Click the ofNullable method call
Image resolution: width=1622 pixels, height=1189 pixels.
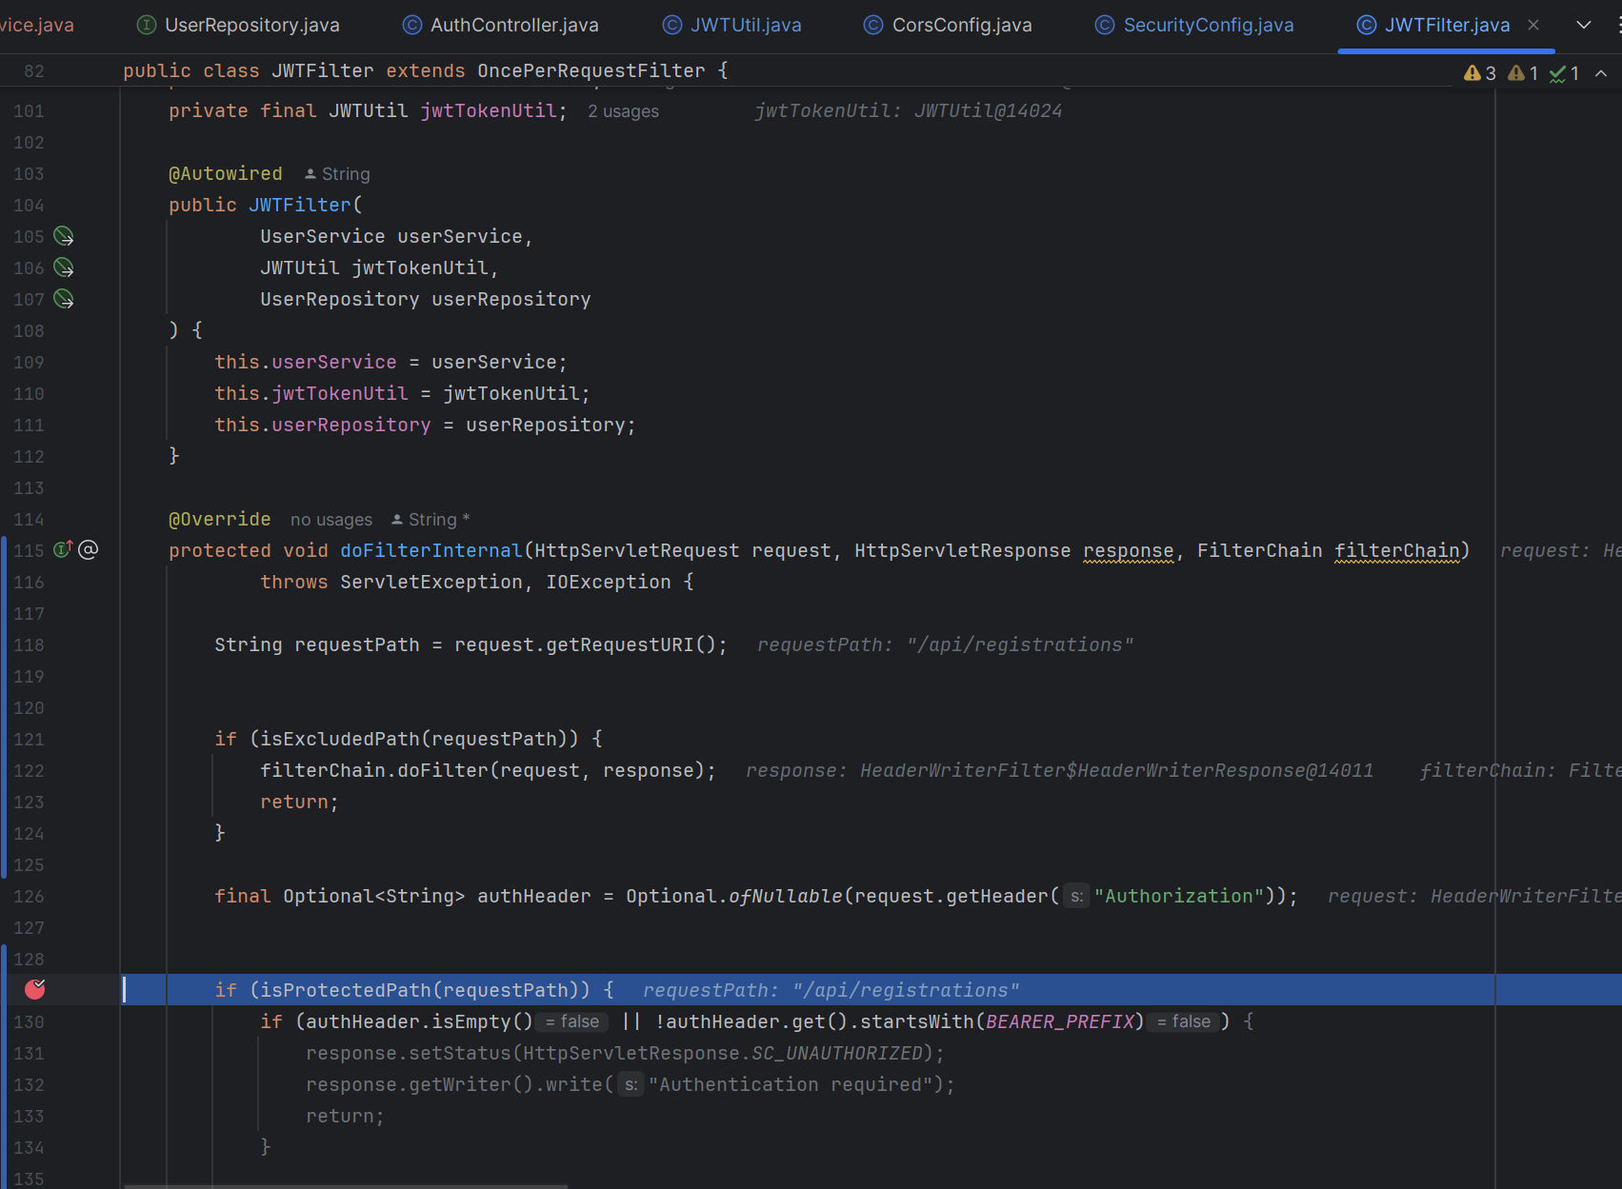click(x=786, y=896)
